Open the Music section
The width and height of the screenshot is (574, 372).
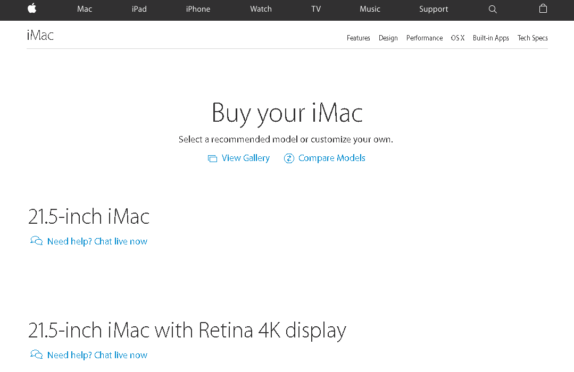point(370,9)
